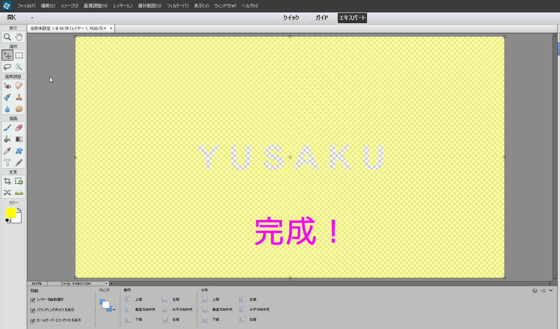Select the Lasso tool
Screen dimensions: 560x329
(7, 67)
